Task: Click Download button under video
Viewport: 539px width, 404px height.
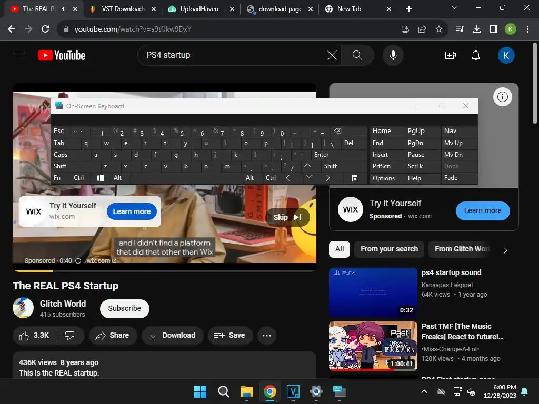Action: pyautogui.click(x=173, y=335)
